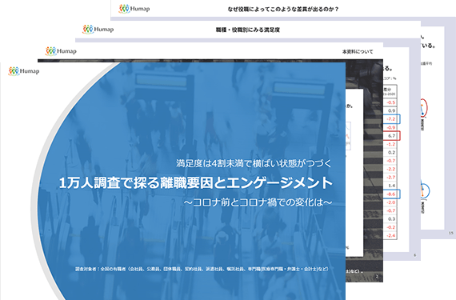Screen dimensions: 456x300
Task: Click the table cell showing 0.3
Action: click(x=391, y=219)
